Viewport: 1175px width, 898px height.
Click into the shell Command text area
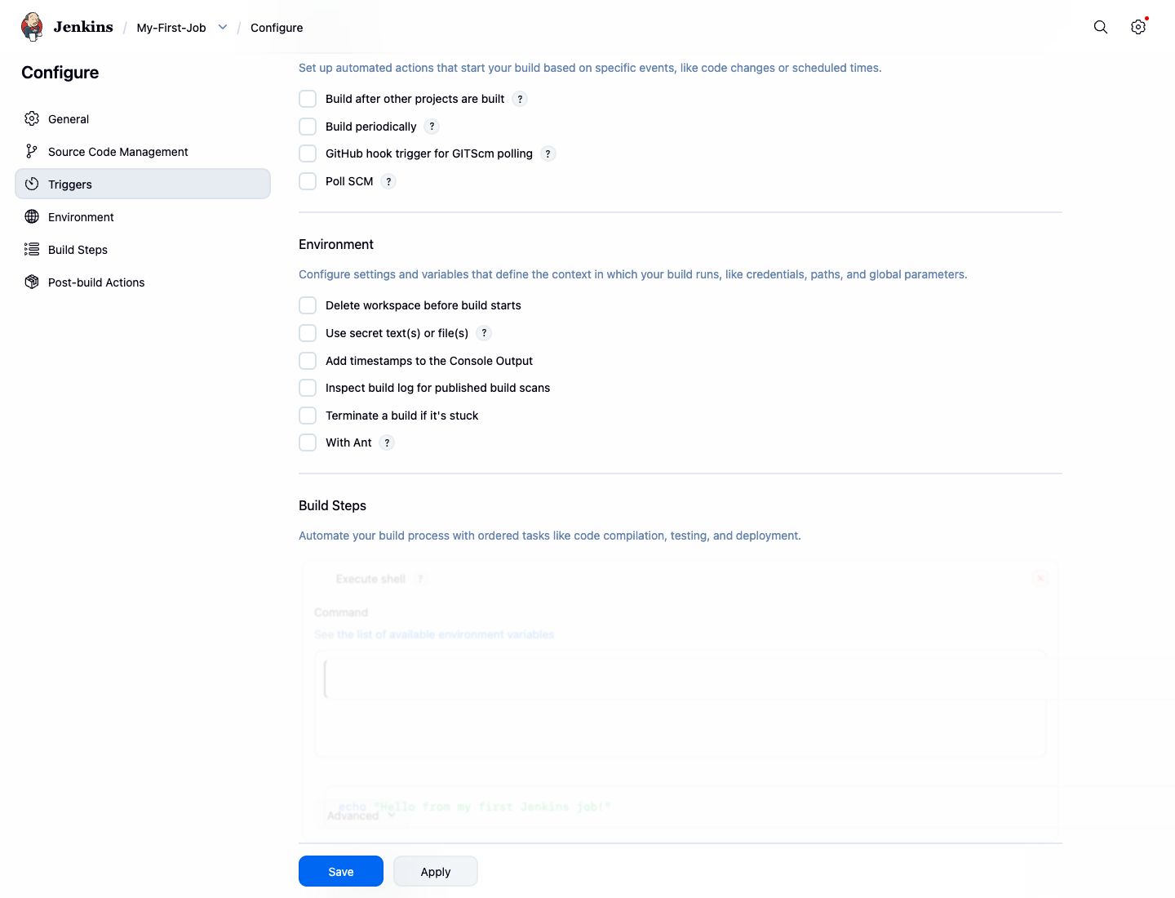(681, 702)
